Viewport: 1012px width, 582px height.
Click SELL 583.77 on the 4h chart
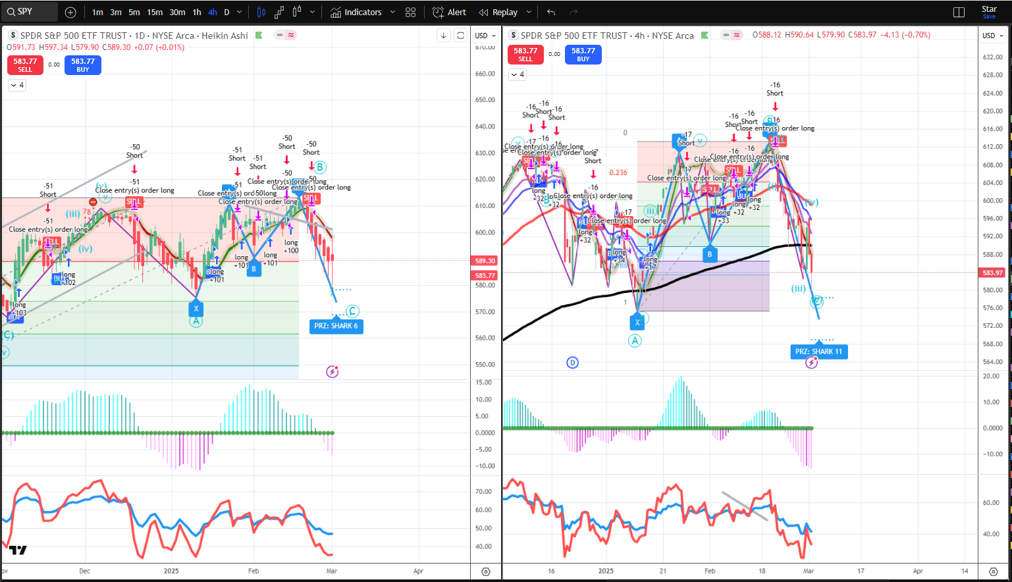[x=525, y=54]
